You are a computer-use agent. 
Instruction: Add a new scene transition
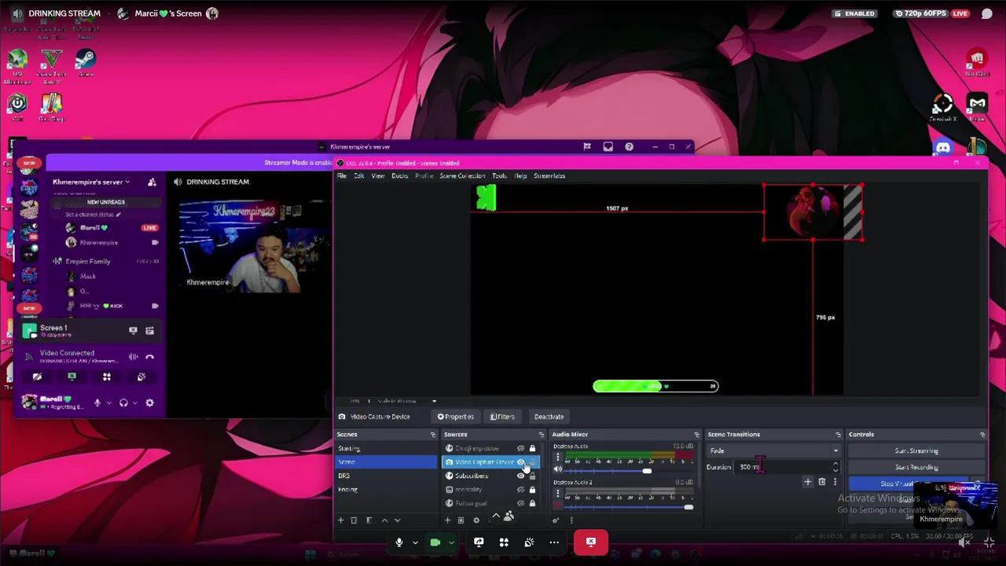click(x=807, y=482)
